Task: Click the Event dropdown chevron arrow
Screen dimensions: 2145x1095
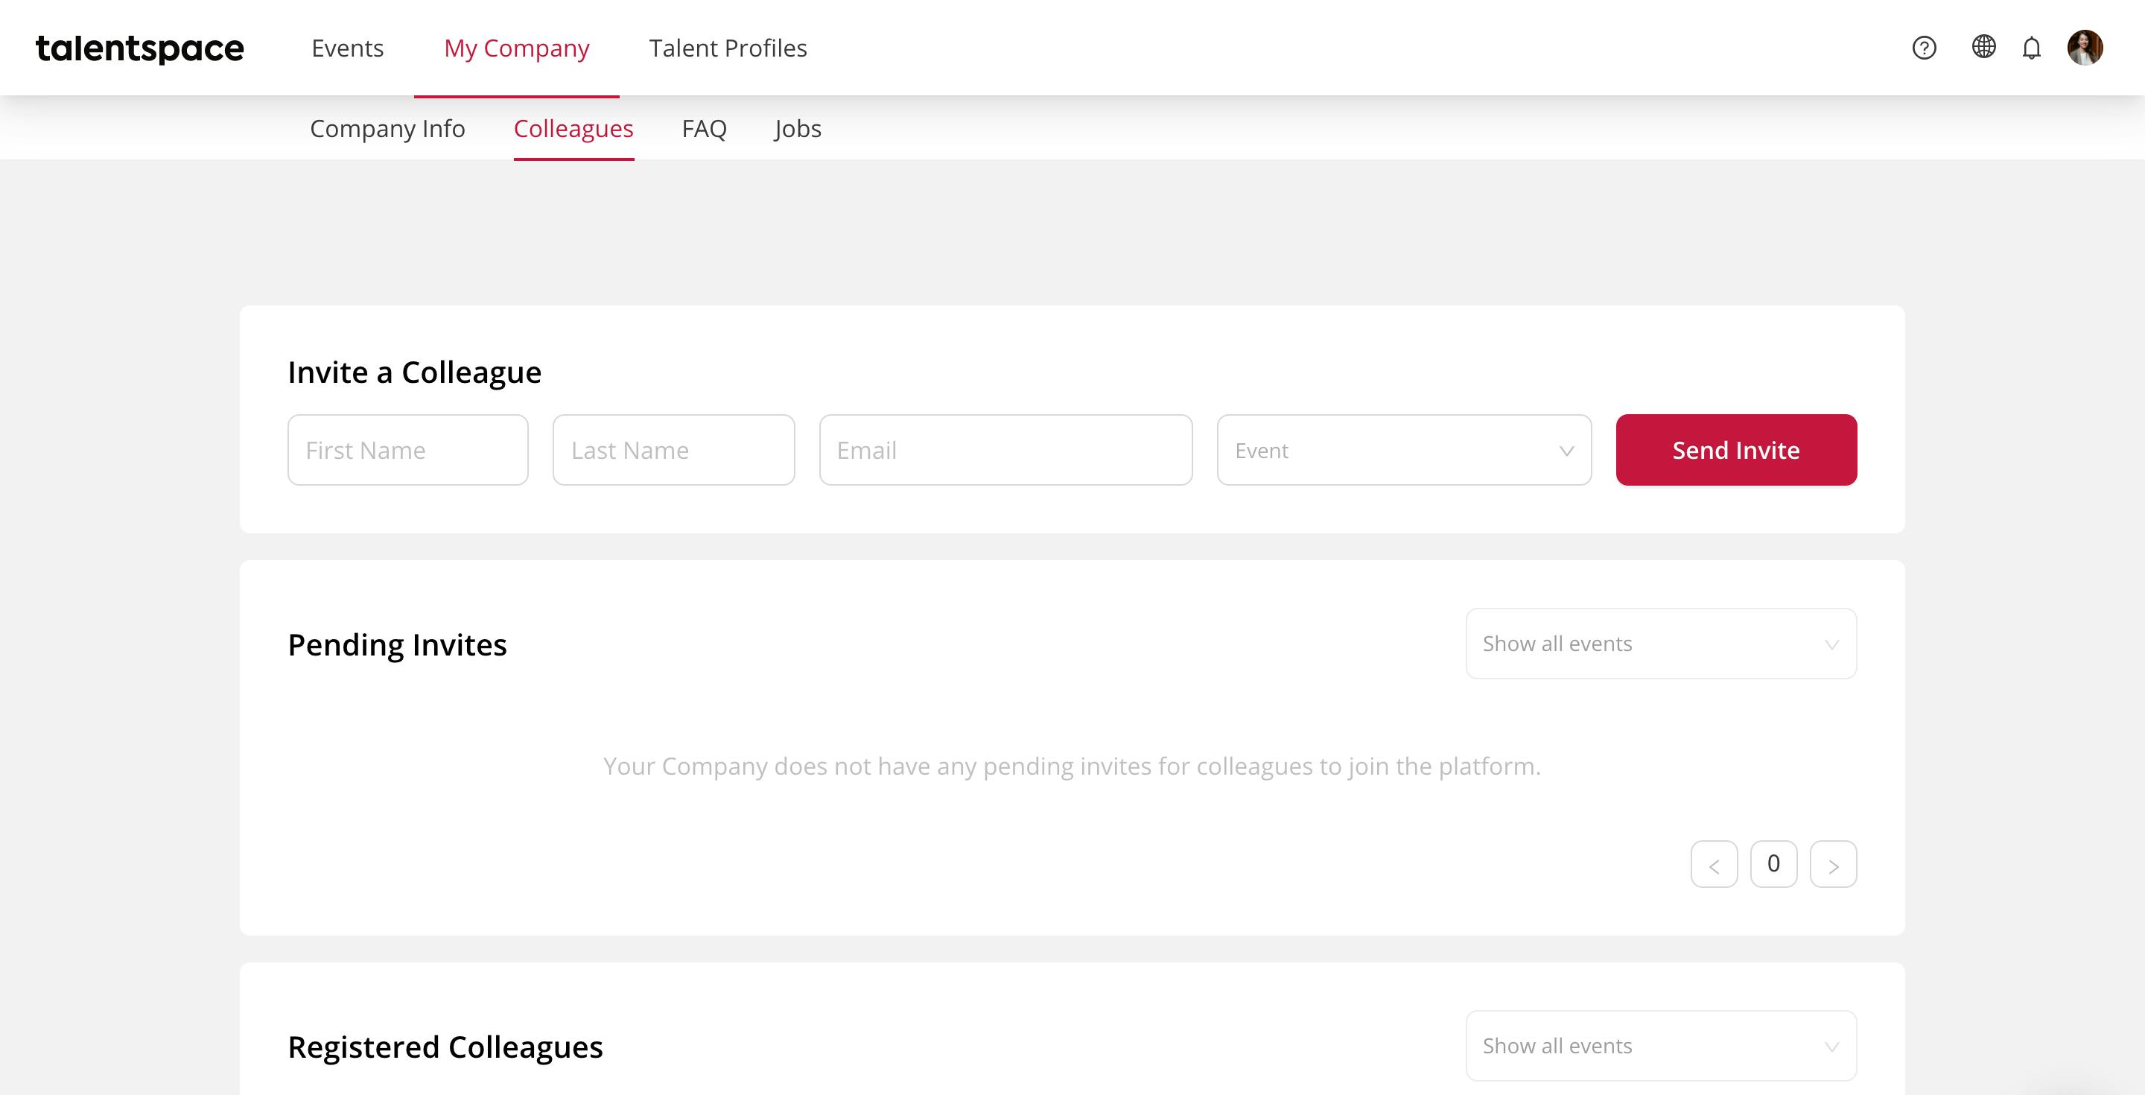Action: pyautogui.click(x=1566, y=451)
